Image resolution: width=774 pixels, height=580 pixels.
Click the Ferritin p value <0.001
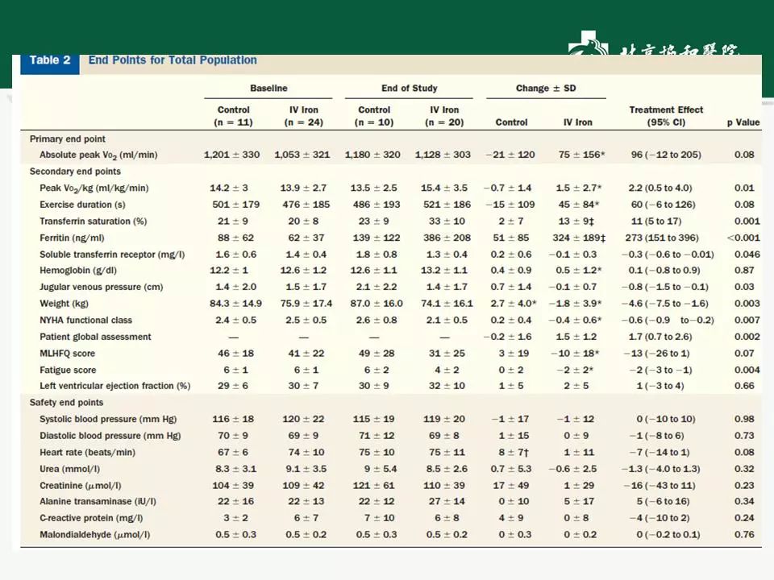(x=742, y=238)
